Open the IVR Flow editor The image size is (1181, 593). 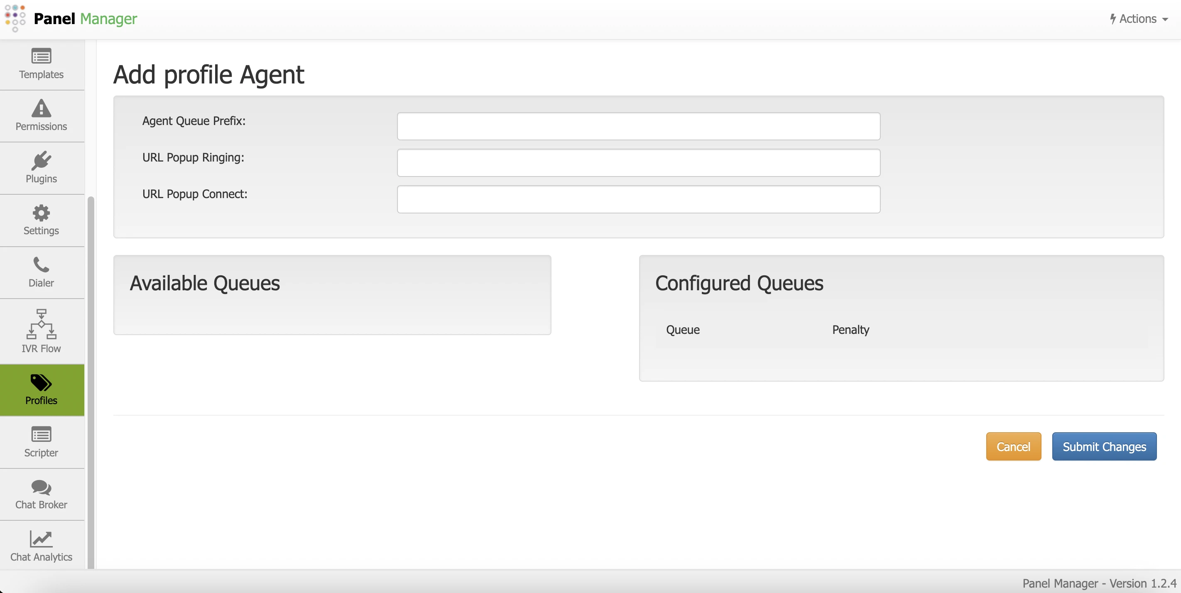coord(41,331)
